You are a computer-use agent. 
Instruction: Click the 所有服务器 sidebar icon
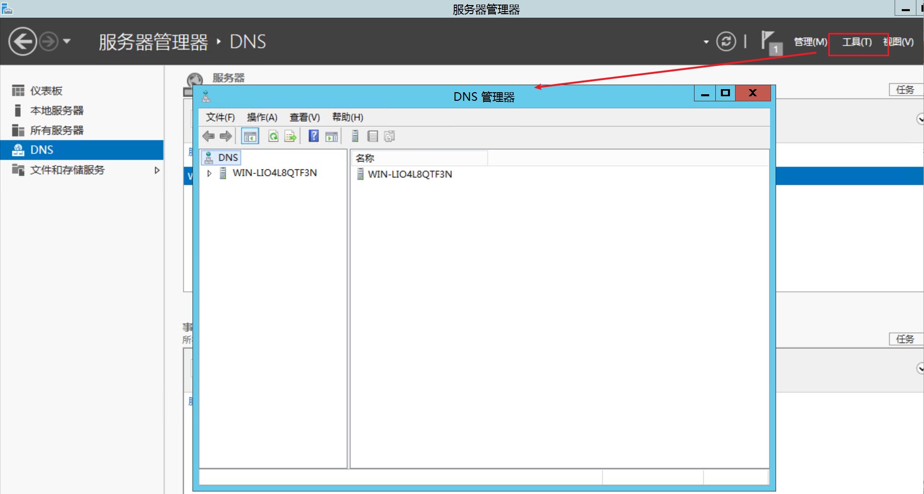[18, 130]
